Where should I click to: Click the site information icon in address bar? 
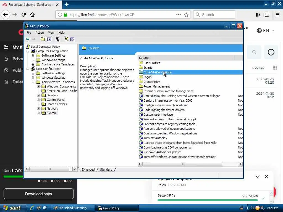[x=60, y=15]
